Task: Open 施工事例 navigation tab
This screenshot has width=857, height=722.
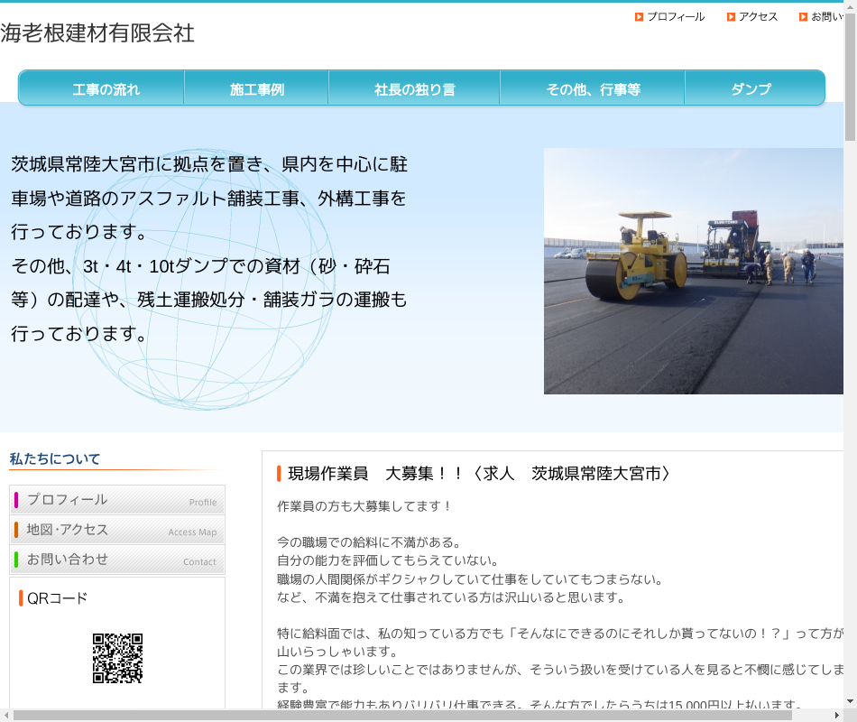Action: 256,89
